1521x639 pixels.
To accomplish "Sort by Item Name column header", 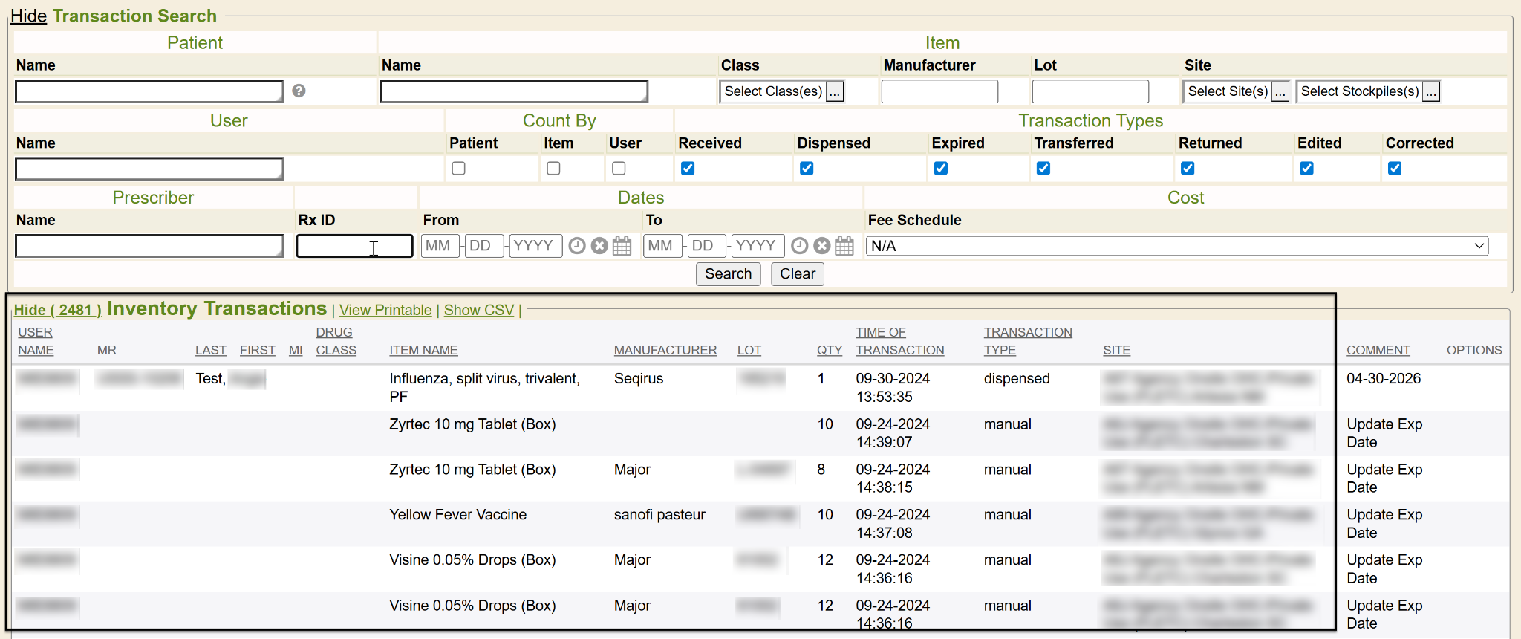I will pos(423,350).
